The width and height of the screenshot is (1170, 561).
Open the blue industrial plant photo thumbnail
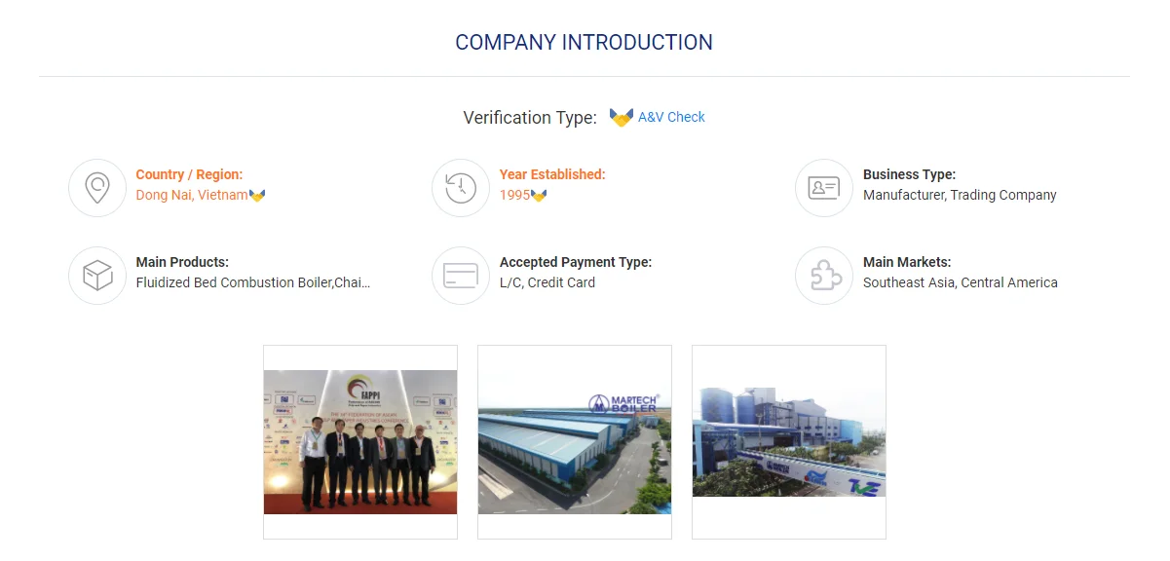pos(789,442)
